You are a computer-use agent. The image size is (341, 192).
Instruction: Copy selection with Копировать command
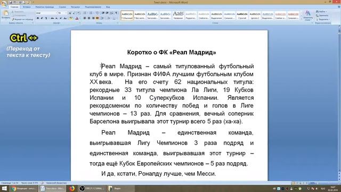click(19, 15)
